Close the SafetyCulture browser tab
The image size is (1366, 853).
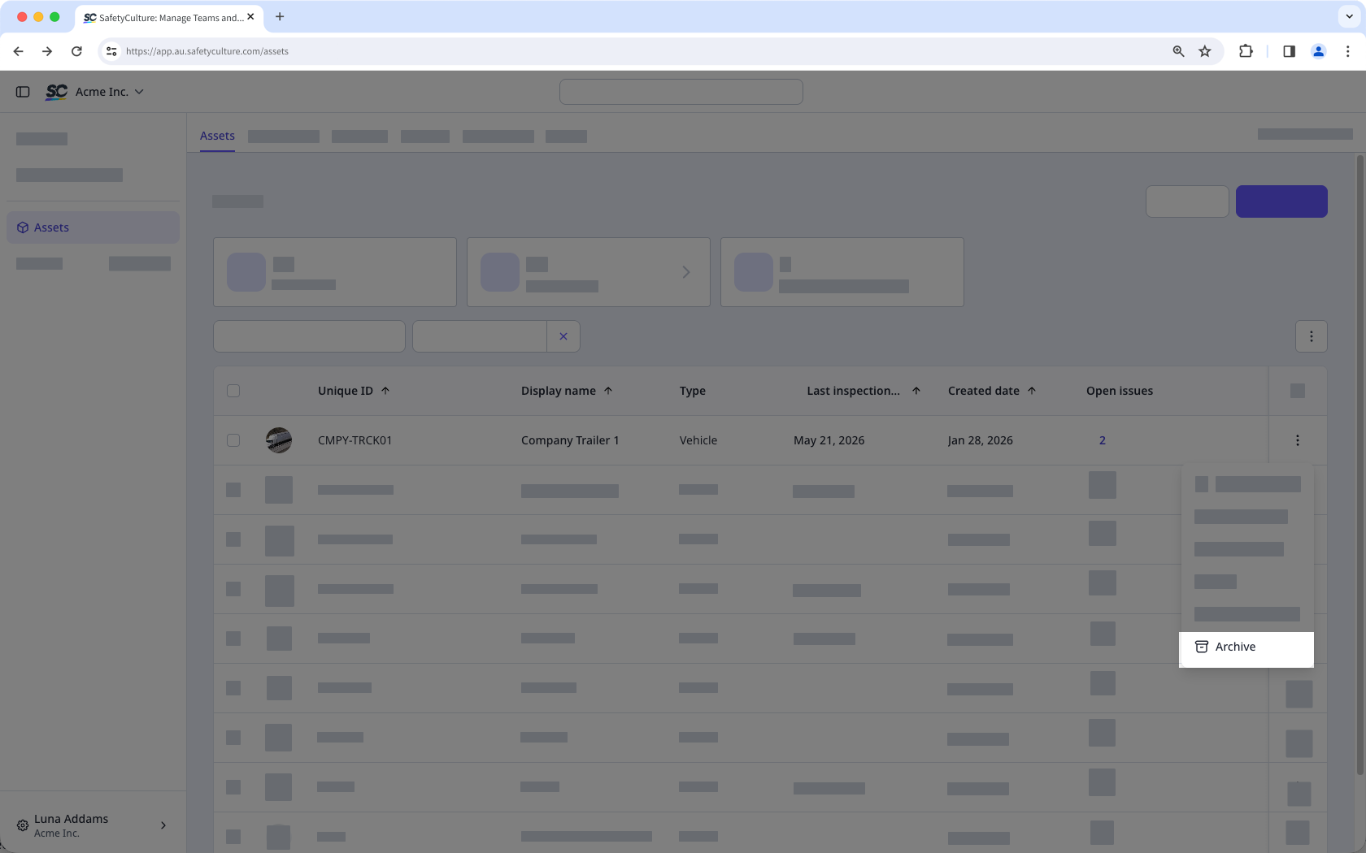pos(250,16)
